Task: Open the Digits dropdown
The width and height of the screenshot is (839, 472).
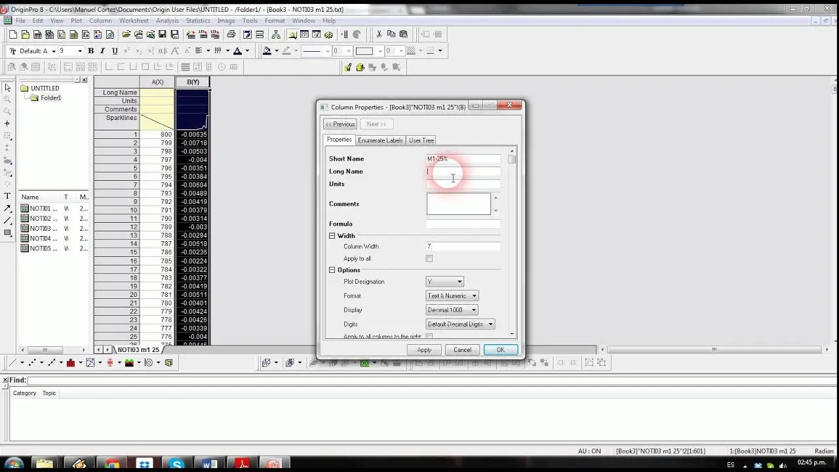Action: (460, 324)
